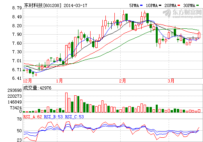This screenshot has height=142, width=203.
Task: Click the 293698 volume axis label
Action: (14, 90)
